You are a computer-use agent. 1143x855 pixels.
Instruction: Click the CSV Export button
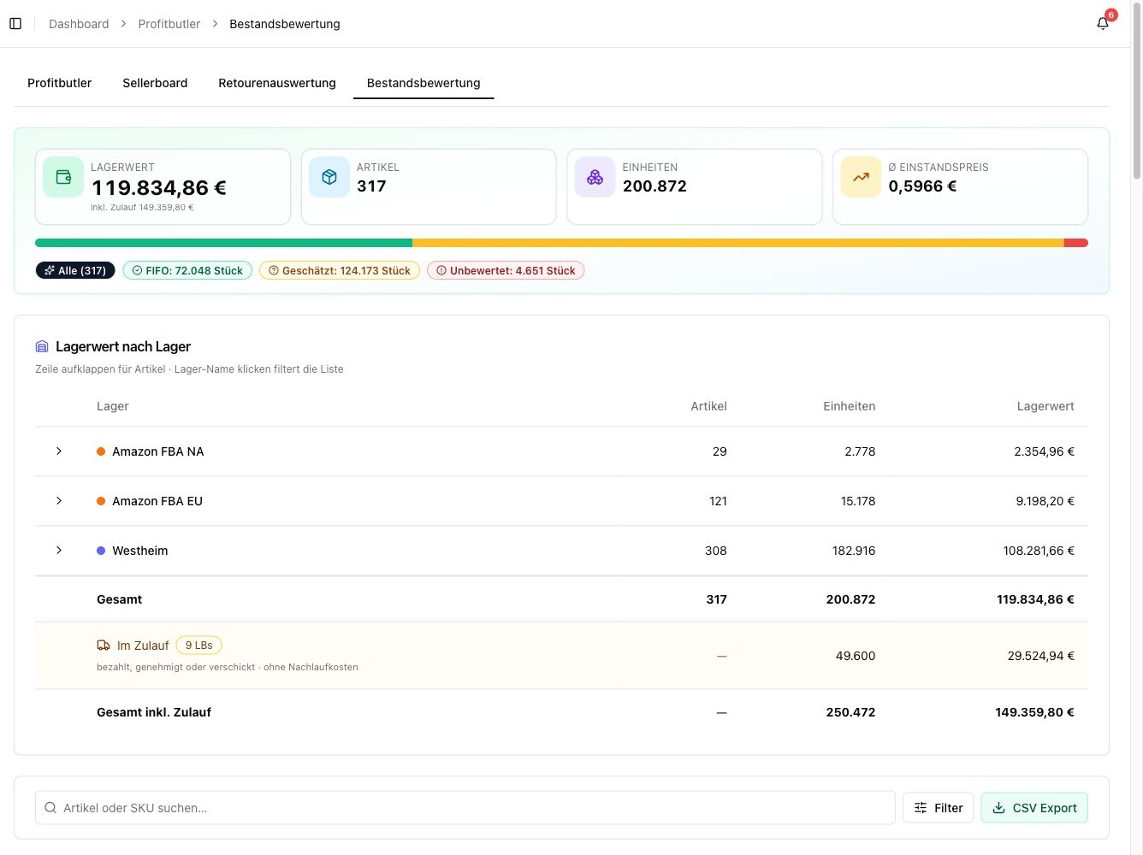click(x=1034, y=807)
